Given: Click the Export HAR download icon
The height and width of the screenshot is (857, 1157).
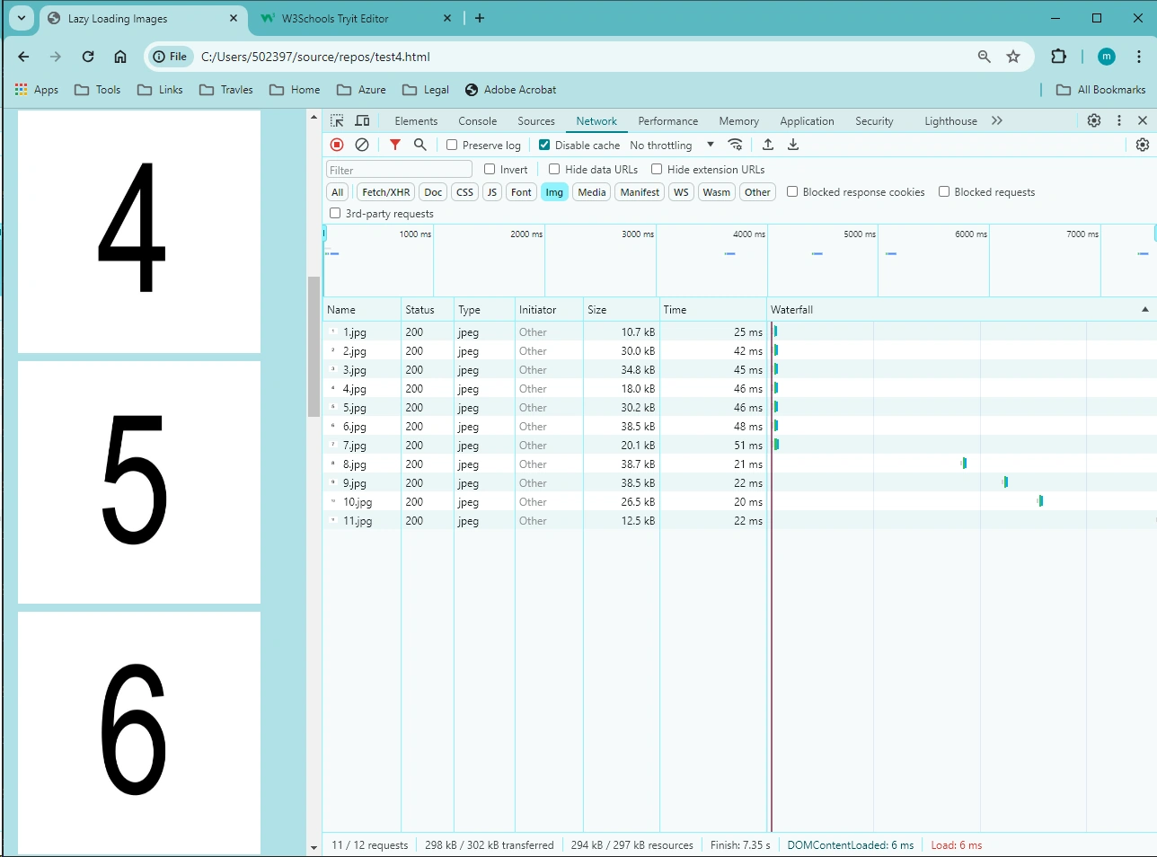Looking at the screenshot, I should point(793,145).
